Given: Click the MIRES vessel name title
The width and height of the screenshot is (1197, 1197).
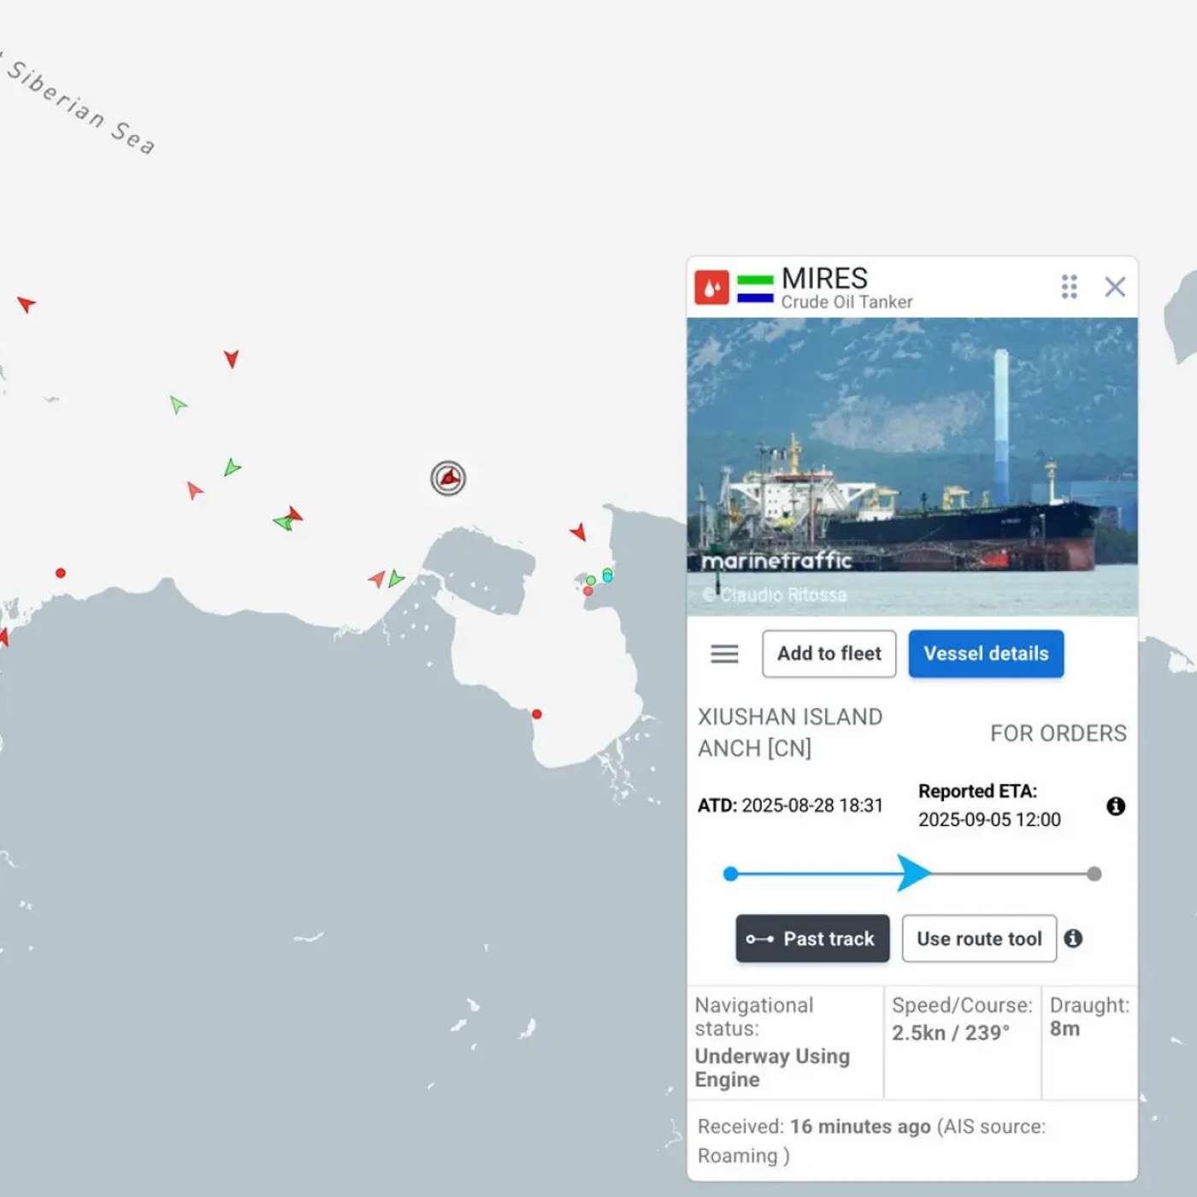Looking at the screenshot, I should click(824, 279).
